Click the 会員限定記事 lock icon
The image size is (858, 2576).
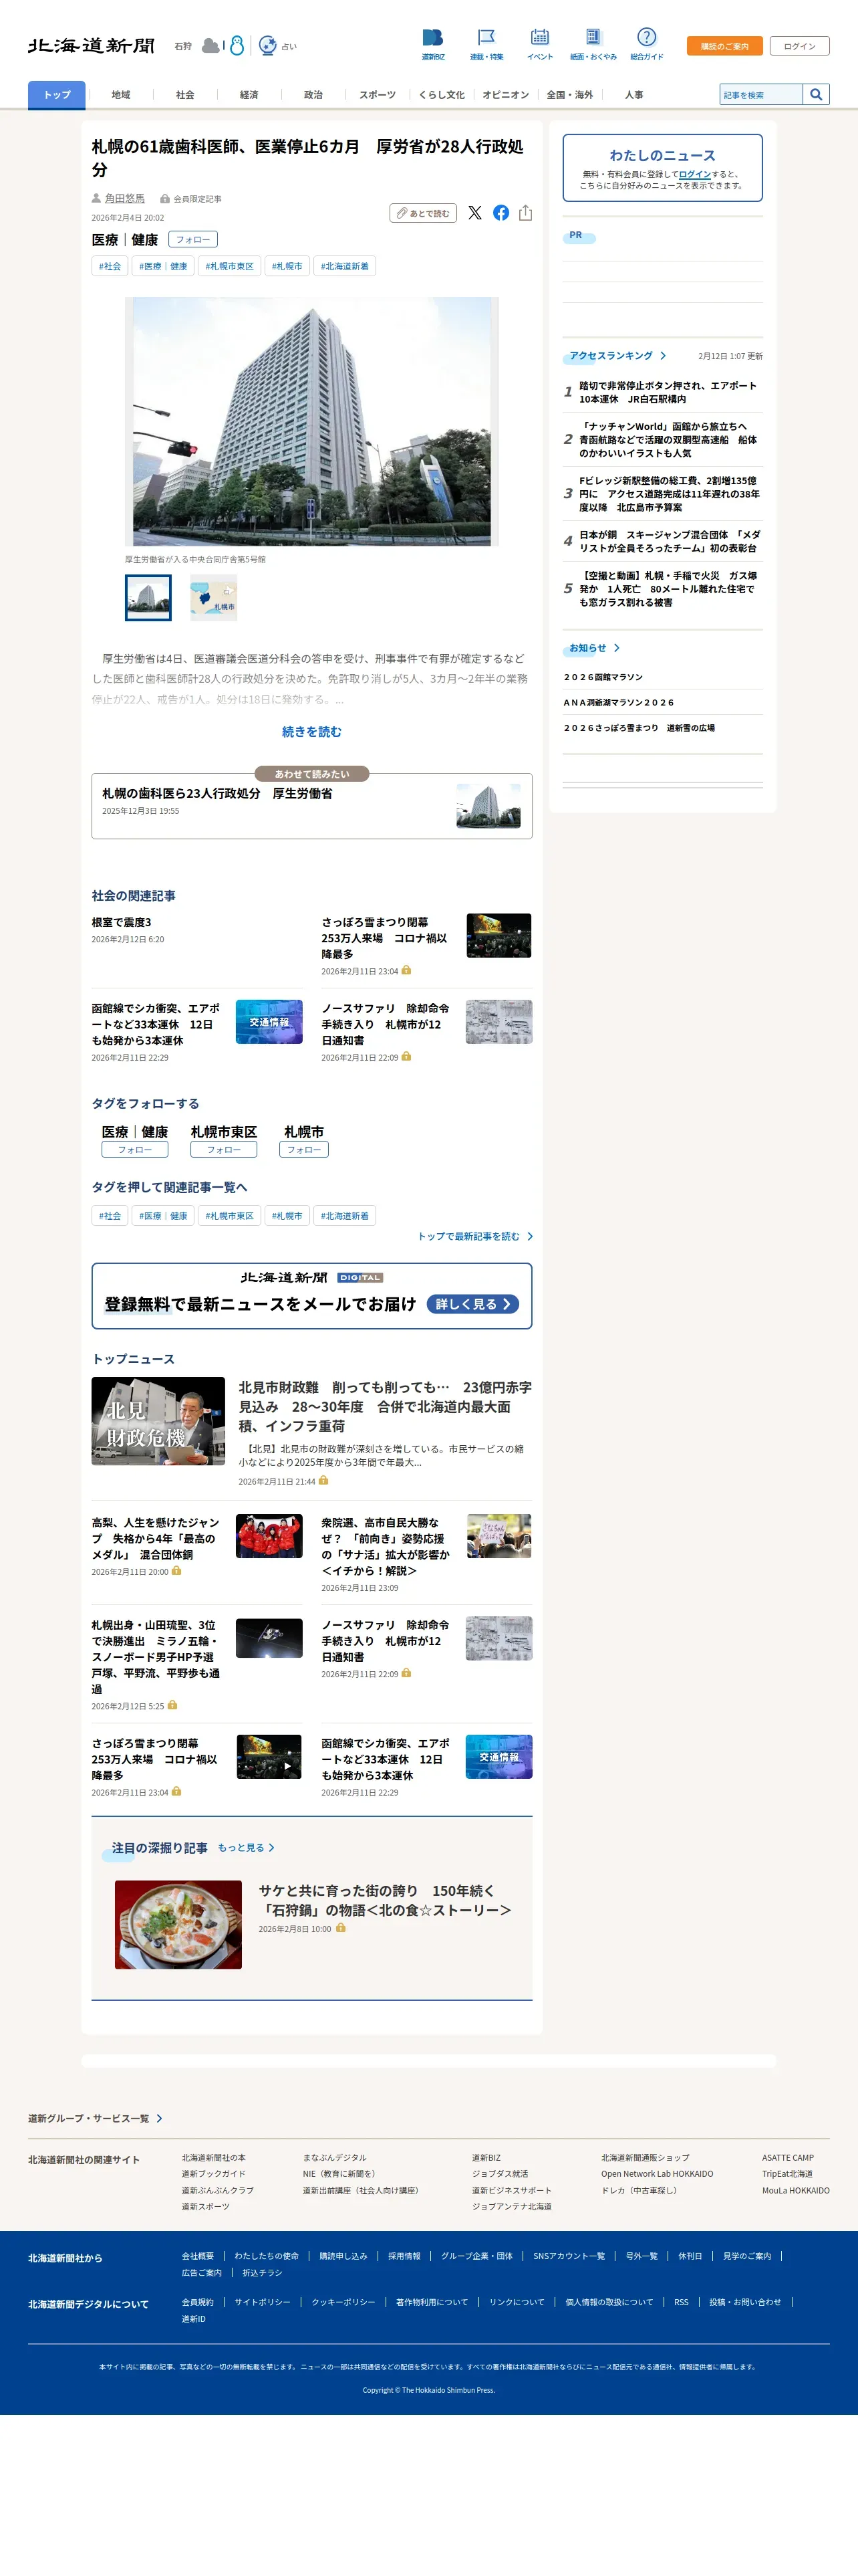coord(165,199)
